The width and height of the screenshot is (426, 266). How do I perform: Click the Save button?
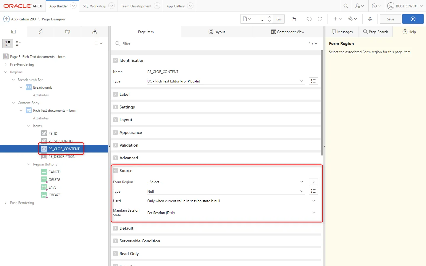coord(390,19)
